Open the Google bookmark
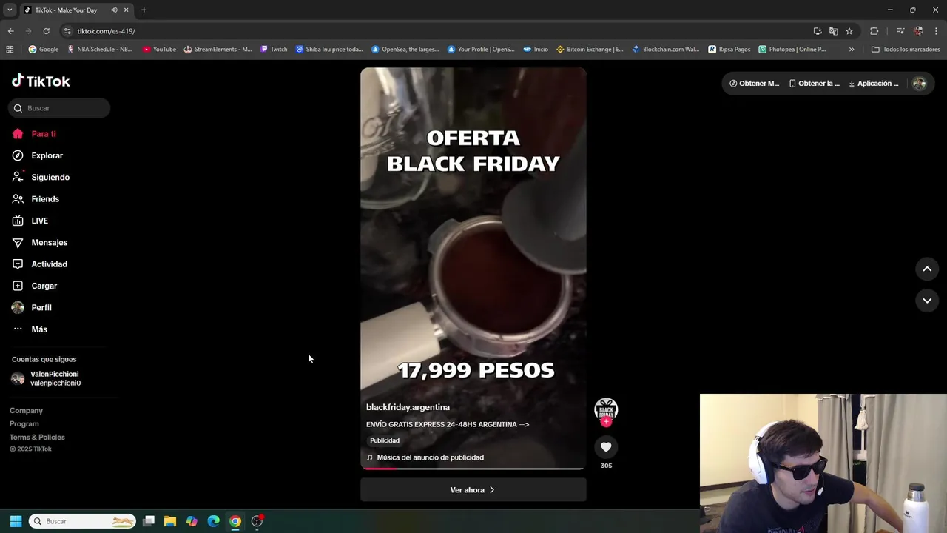The image size is (947, 533). pyautogui.click(x=44, y=50)
